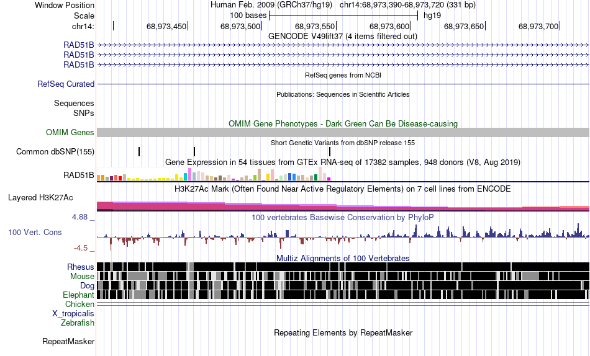
Task: Click the GTEx tissue expression bar chart
Action: point(214,174)
